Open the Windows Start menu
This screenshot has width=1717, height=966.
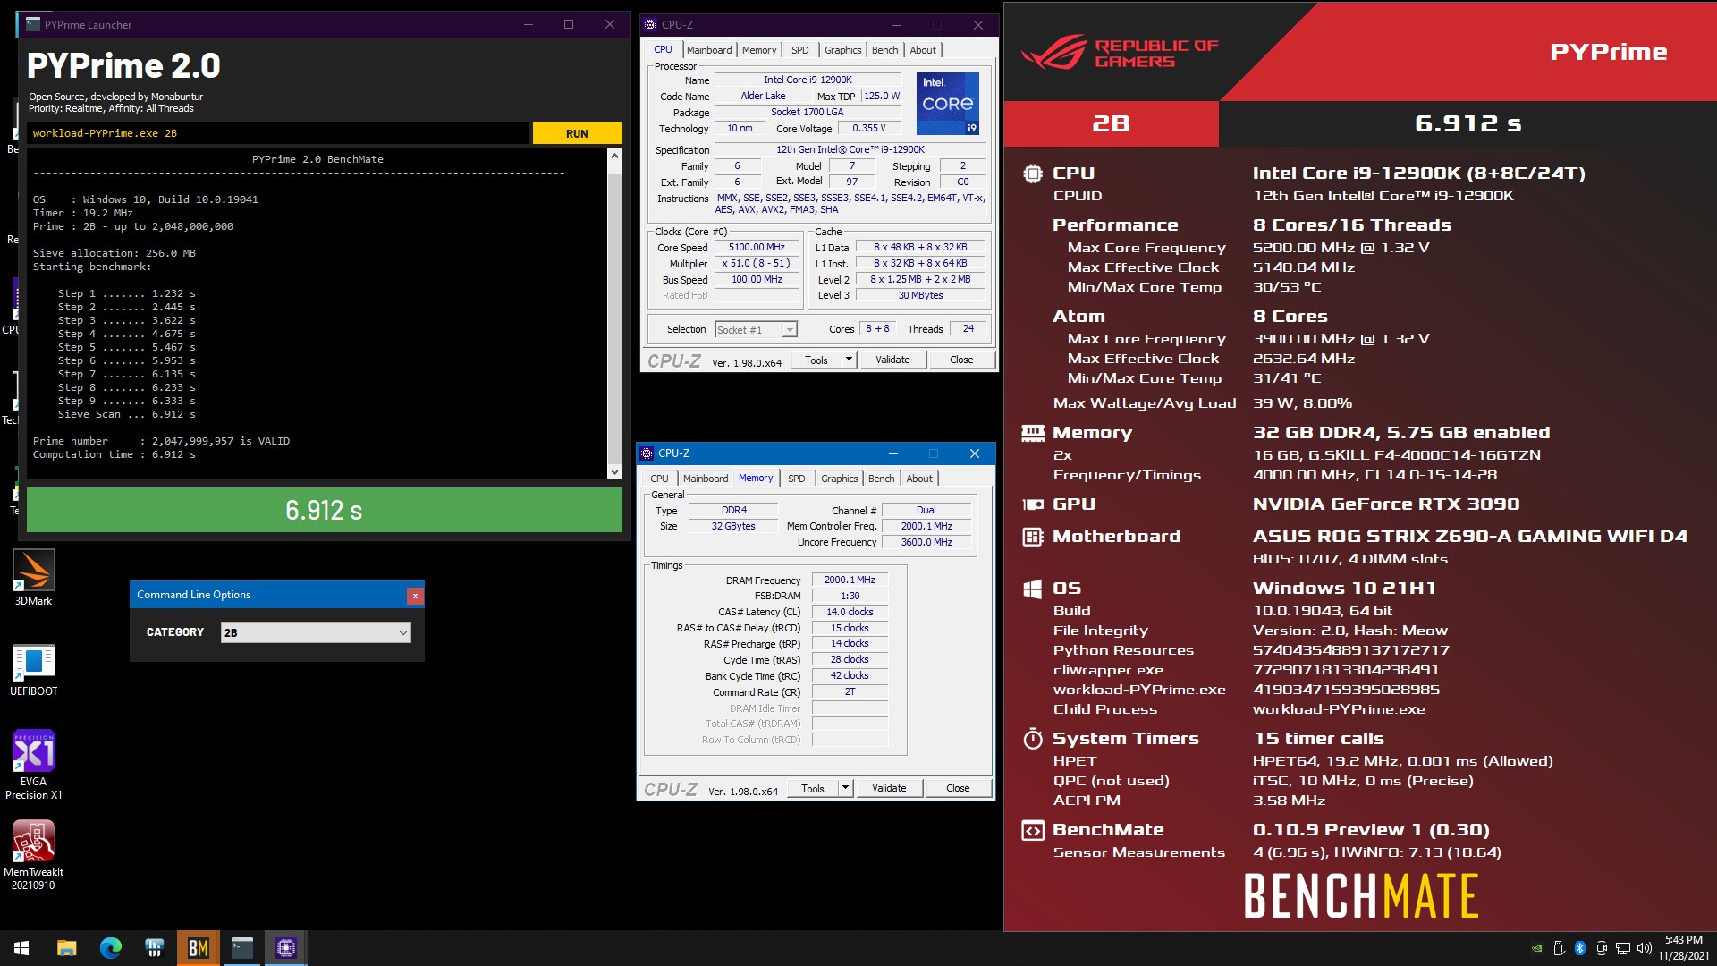click(21, 948)
